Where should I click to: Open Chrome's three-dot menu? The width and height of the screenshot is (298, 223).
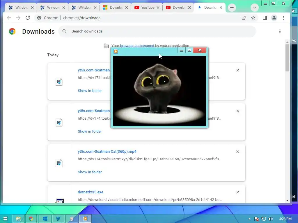(283, 18)
